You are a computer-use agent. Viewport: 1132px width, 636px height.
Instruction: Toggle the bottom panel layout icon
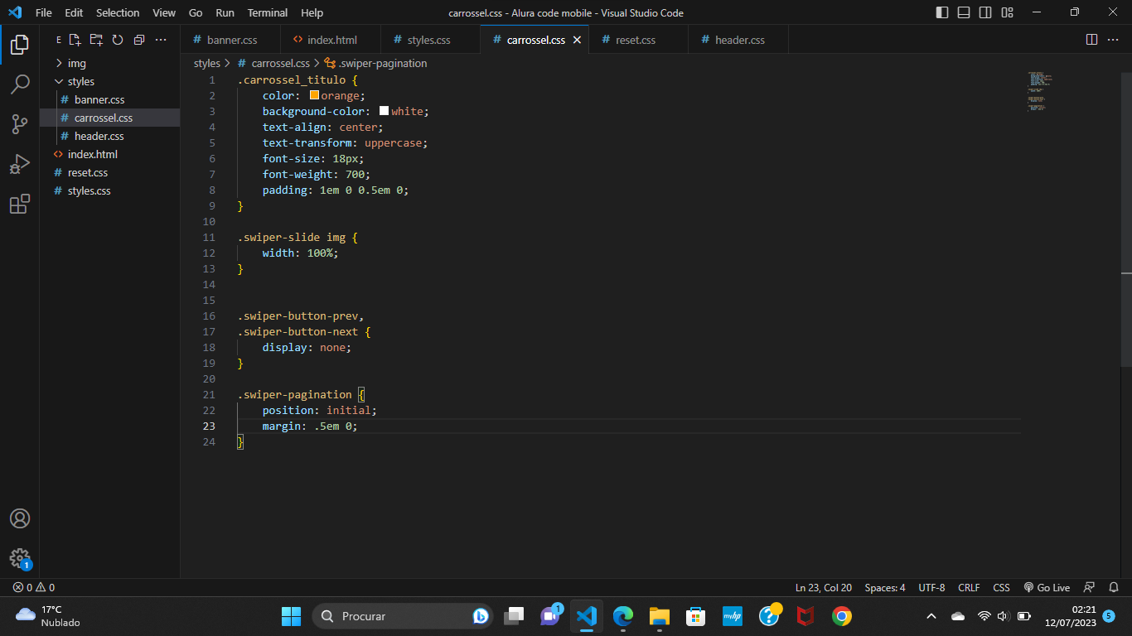[964, 12]
